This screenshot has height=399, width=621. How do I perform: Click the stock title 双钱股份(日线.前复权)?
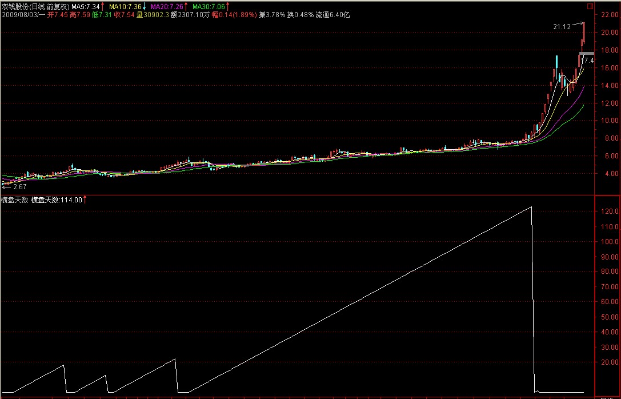[35, 7]
